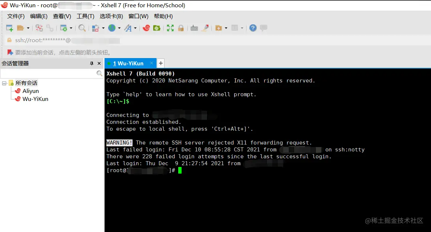Click the Reconnect chain-link icon
Viewport: 431px width, 232px height.
(50, 28)
